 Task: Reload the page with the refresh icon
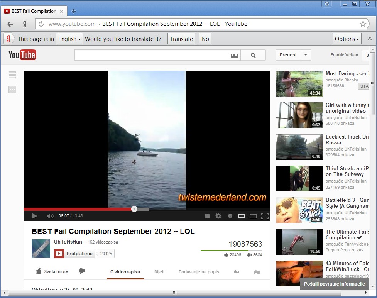[x=41, y=24]
